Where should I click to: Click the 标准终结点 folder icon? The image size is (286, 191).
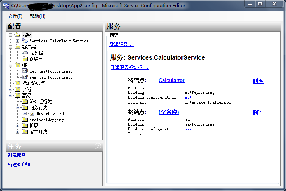(17, 83)
